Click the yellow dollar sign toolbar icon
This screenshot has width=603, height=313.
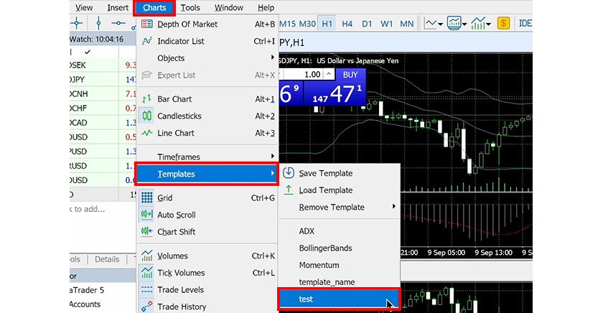tap(503, 24)
